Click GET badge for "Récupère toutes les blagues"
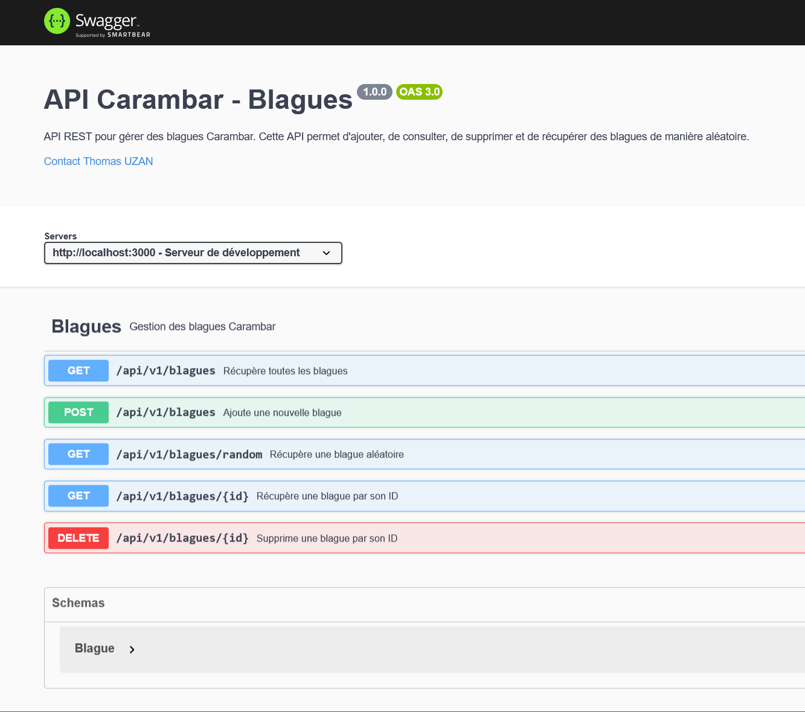Viewport: 805px width, 712px height. tap(79, 371)
